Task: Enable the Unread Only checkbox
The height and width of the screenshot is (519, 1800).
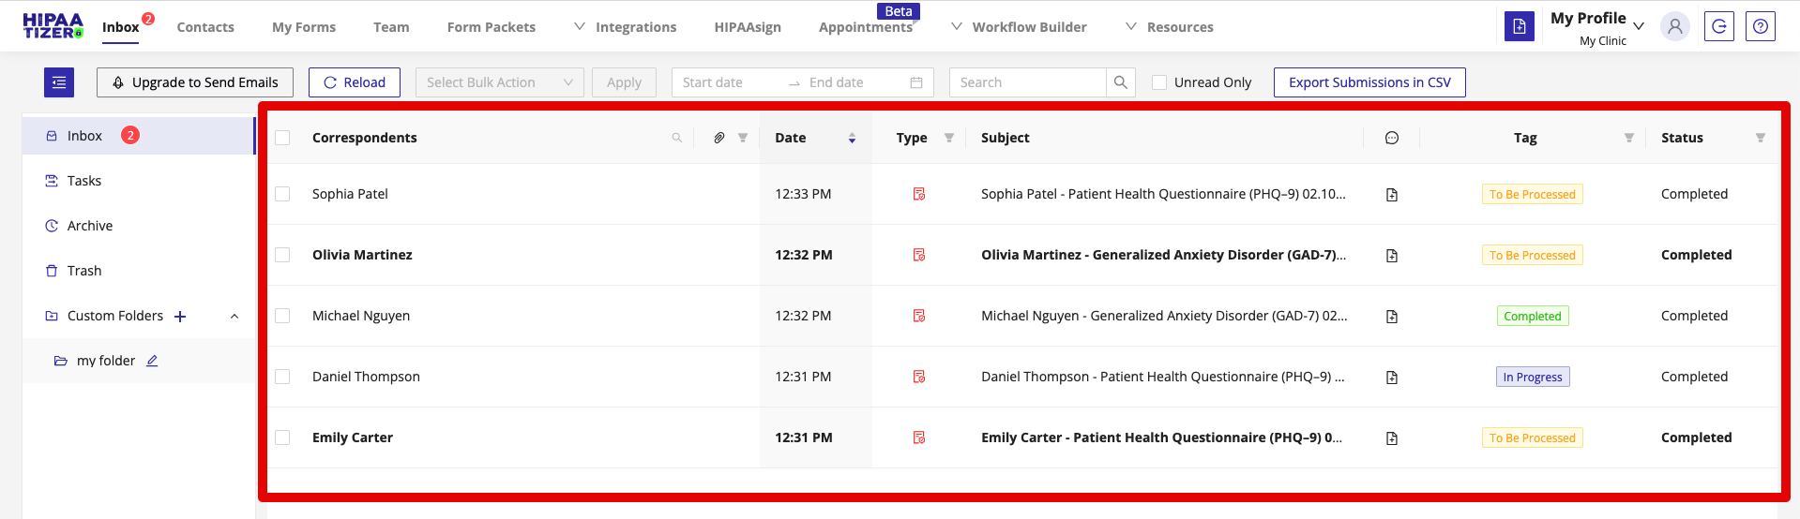Action: [x=1159, y=82]
